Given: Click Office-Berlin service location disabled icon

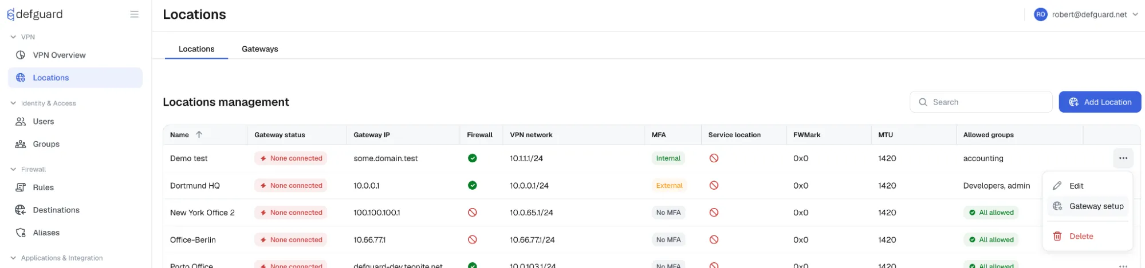Looking at the screenshot, I should (714, 239).
